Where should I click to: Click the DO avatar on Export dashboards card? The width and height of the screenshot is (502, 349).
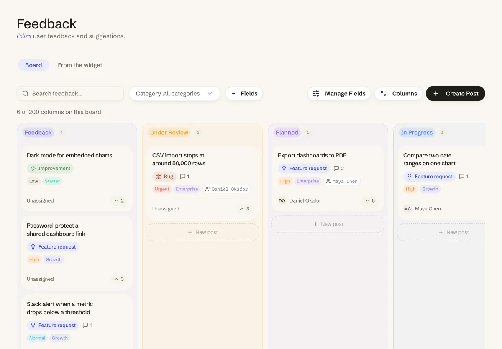click(282, 201)
